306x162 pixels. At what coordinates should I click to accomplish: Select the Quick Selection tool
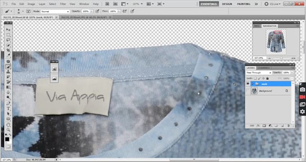[x=8, y=45]
